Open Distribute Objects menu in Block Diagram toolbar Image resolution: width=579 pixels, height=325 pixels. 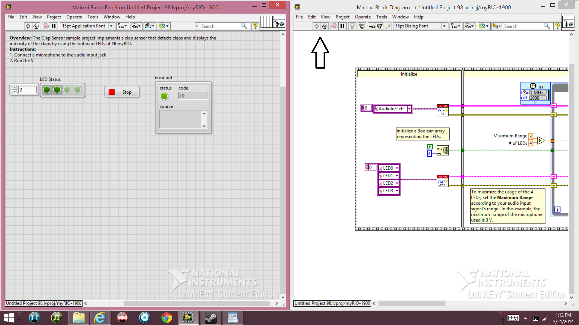[x=469, y=26]
